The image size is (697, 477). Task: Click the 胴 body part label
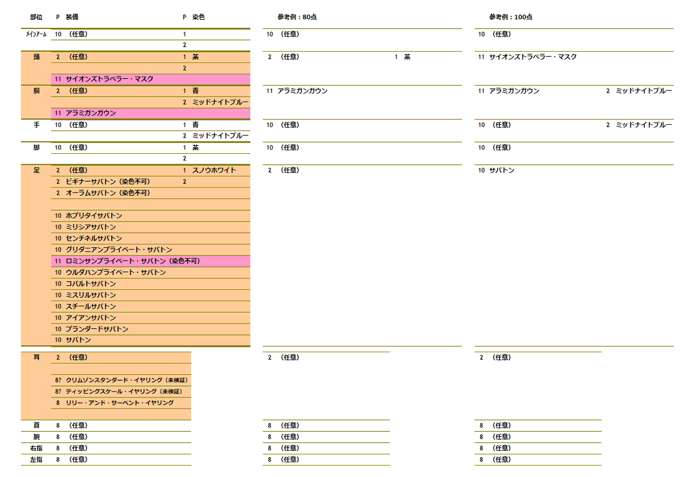pos(36,91)
